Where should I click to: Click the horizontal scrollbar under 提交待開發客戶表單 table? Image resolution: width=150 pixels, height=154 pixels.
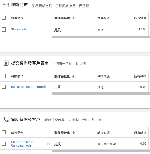(x=101, y=94)
